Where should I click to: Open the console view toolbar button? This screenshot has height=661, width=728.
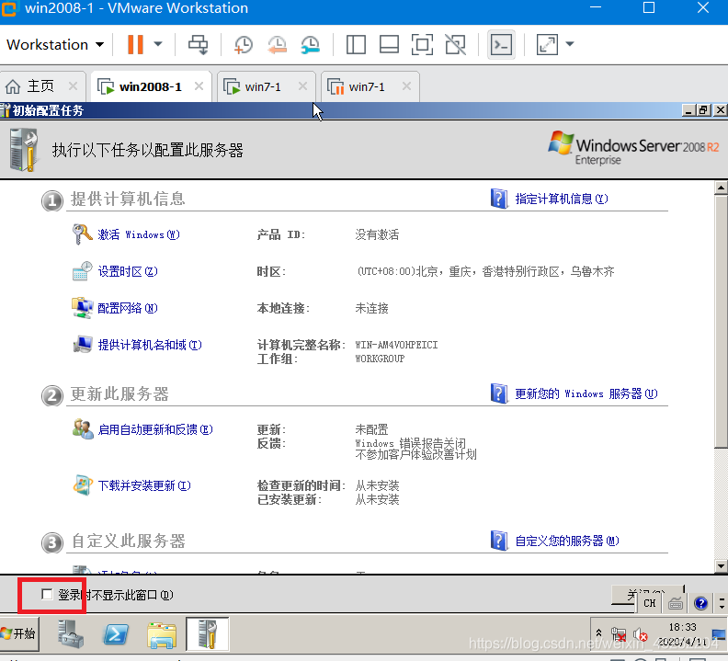502,45
